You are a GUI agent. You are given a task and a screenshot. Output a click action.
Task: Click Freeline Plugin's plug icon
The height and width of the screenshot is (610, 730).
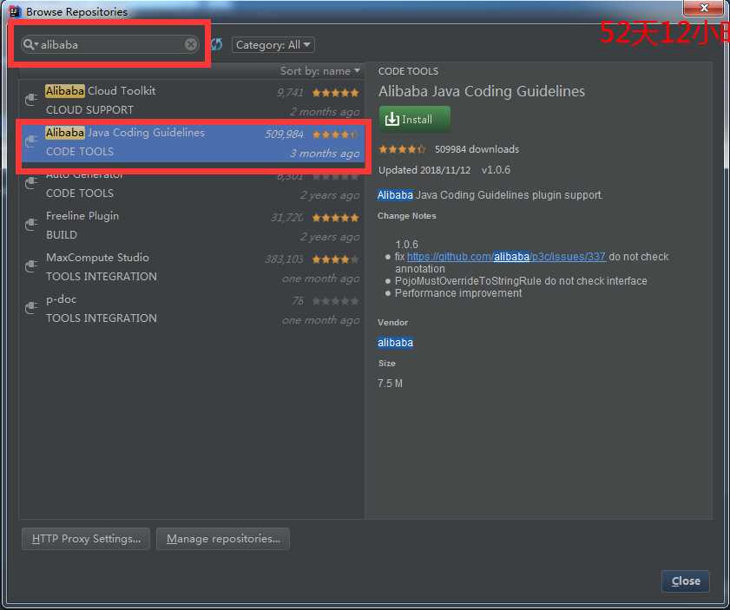coord(31,224)
